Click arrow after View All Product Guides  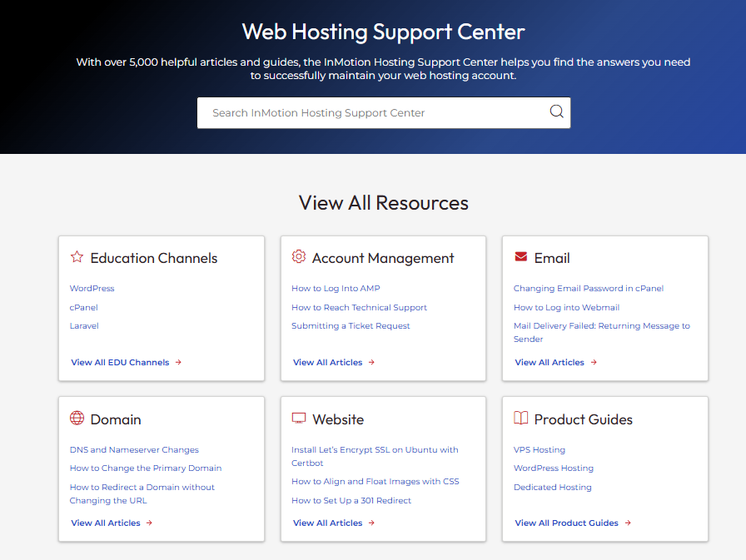[x=628, y=523]
